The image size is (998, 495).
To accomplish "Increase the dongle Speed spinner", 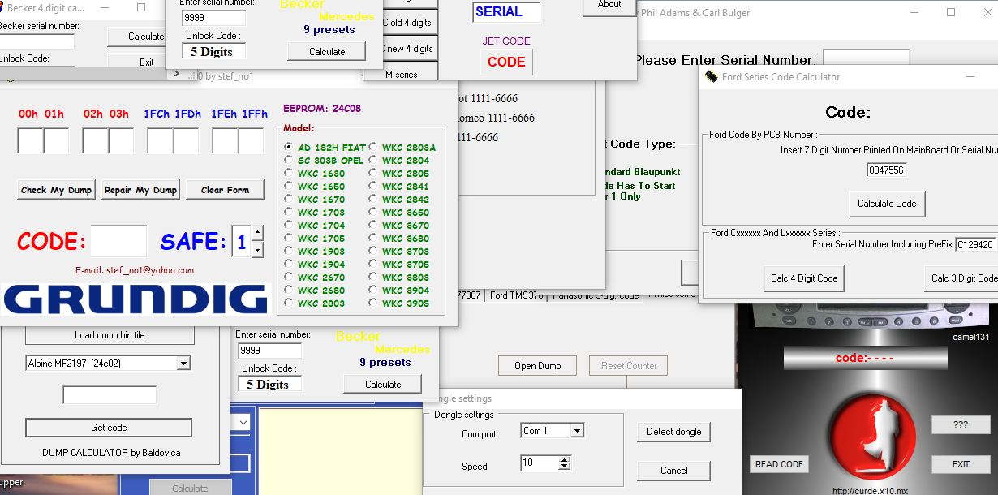I will [x=564, y=459].
